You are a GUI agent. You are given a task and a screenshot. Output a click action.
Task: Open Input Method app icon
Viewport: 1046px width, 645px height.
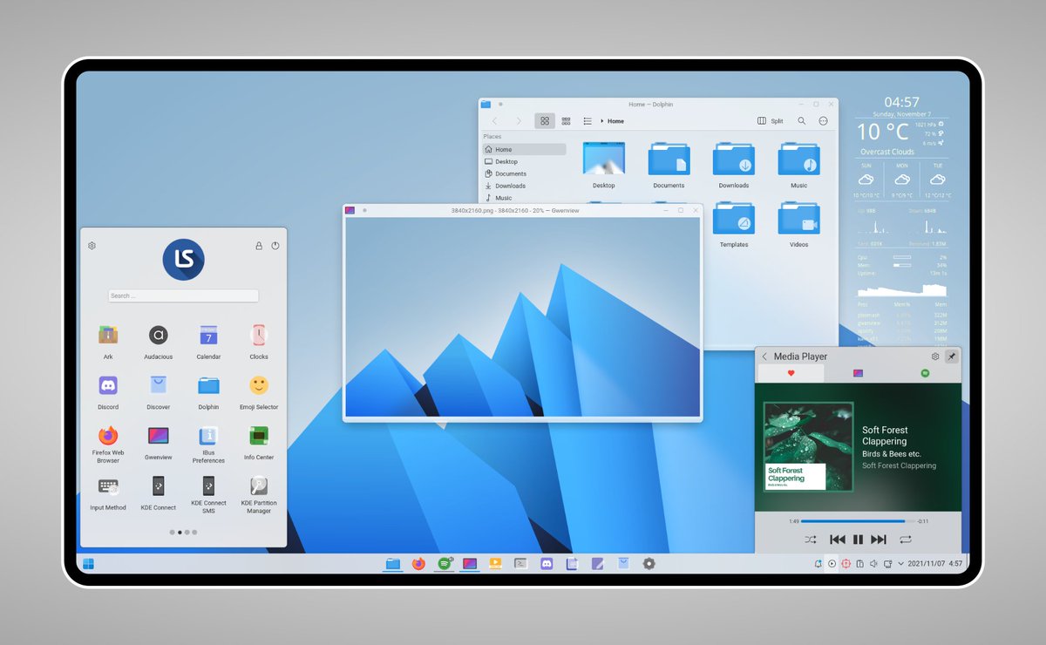(108, 493)
